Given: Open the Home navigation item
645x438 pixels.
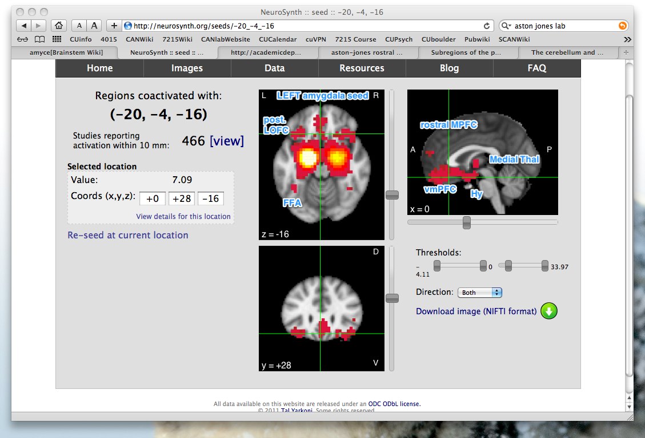Looking at the screenshot, I should pos(99,68).
